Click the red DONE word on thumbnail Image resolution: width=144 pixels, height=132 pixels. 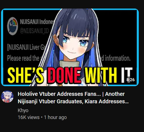pyautogui.click(x=64, y=75)
